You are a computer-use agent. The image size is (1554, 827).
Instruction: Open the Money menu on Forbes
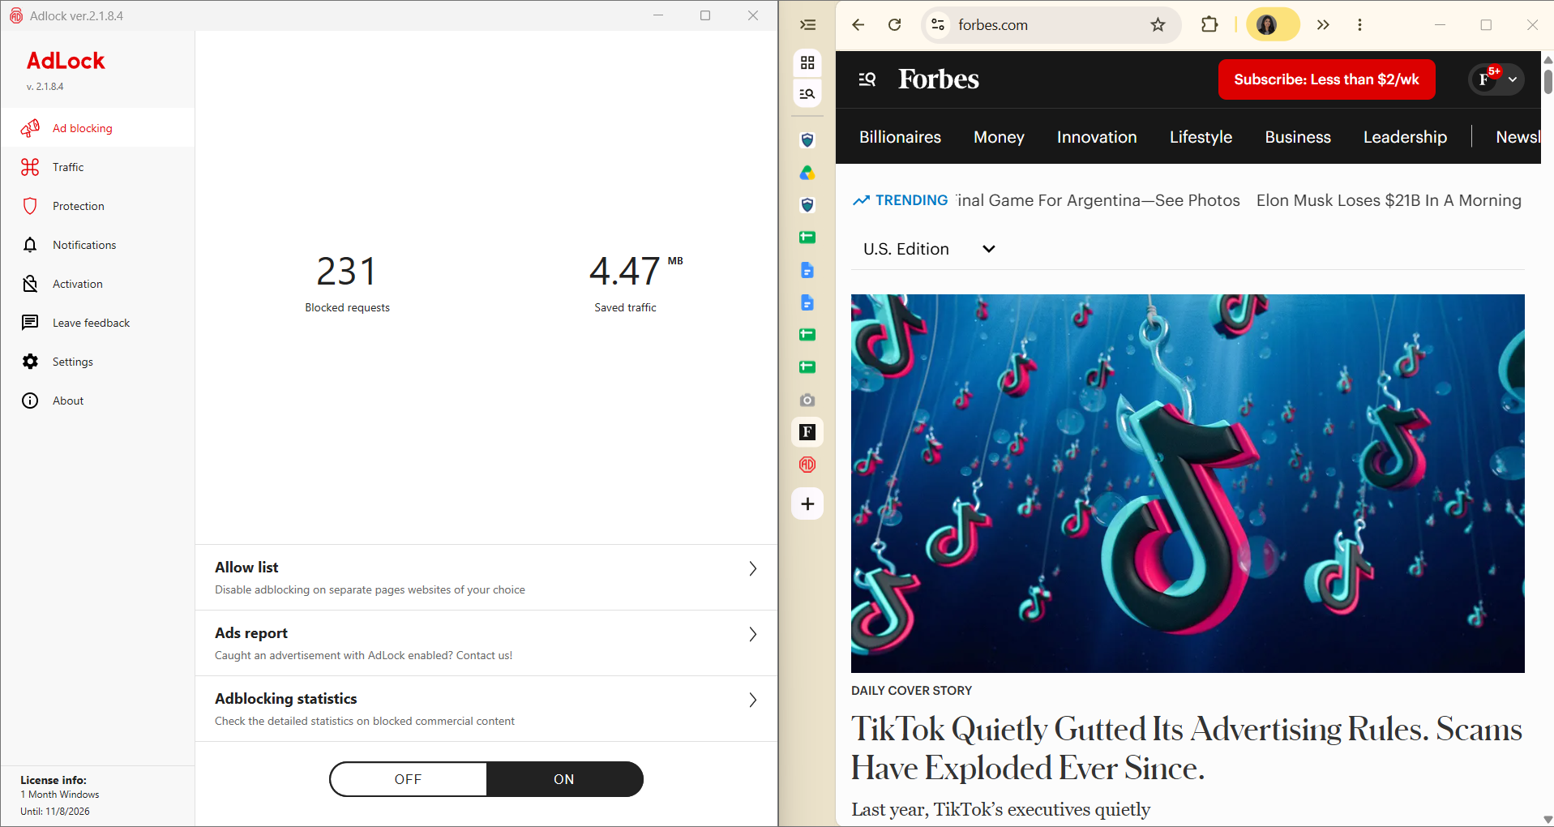point(999,137)
